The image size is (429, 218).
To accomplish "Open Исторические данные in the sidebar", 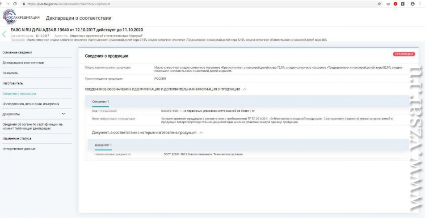I will click(19, 149).
